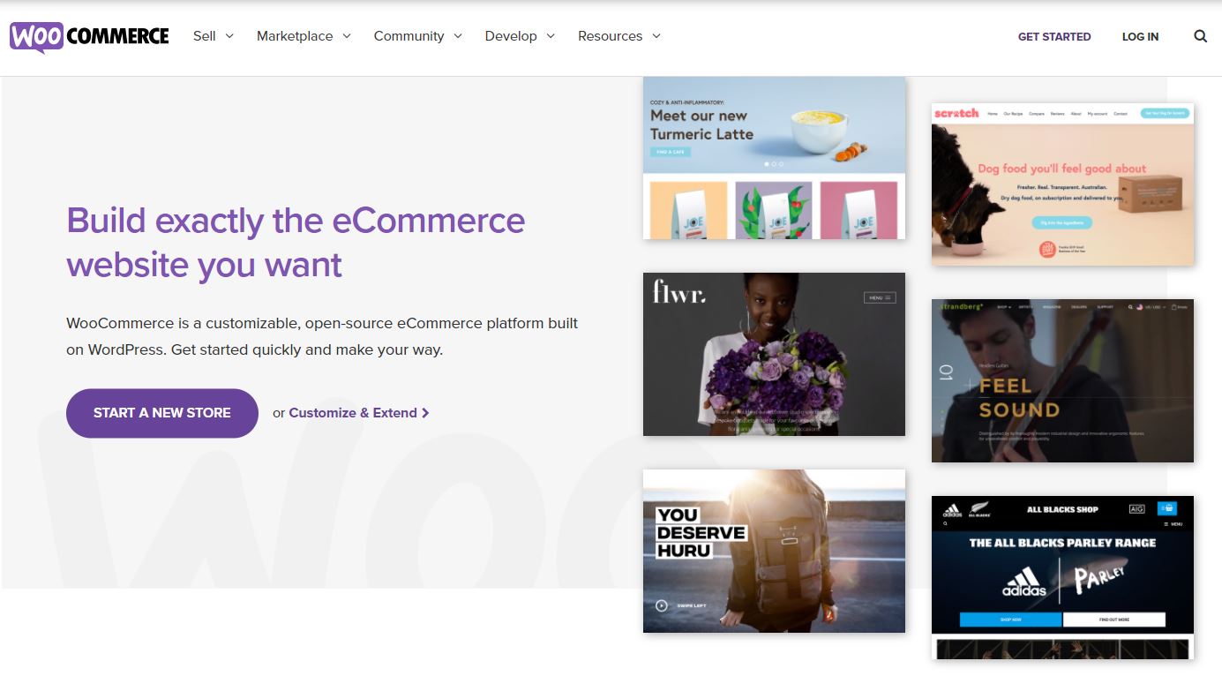1222x691 pixels.
Task: Click the WooCommerce logo
Action: [88, 35]
